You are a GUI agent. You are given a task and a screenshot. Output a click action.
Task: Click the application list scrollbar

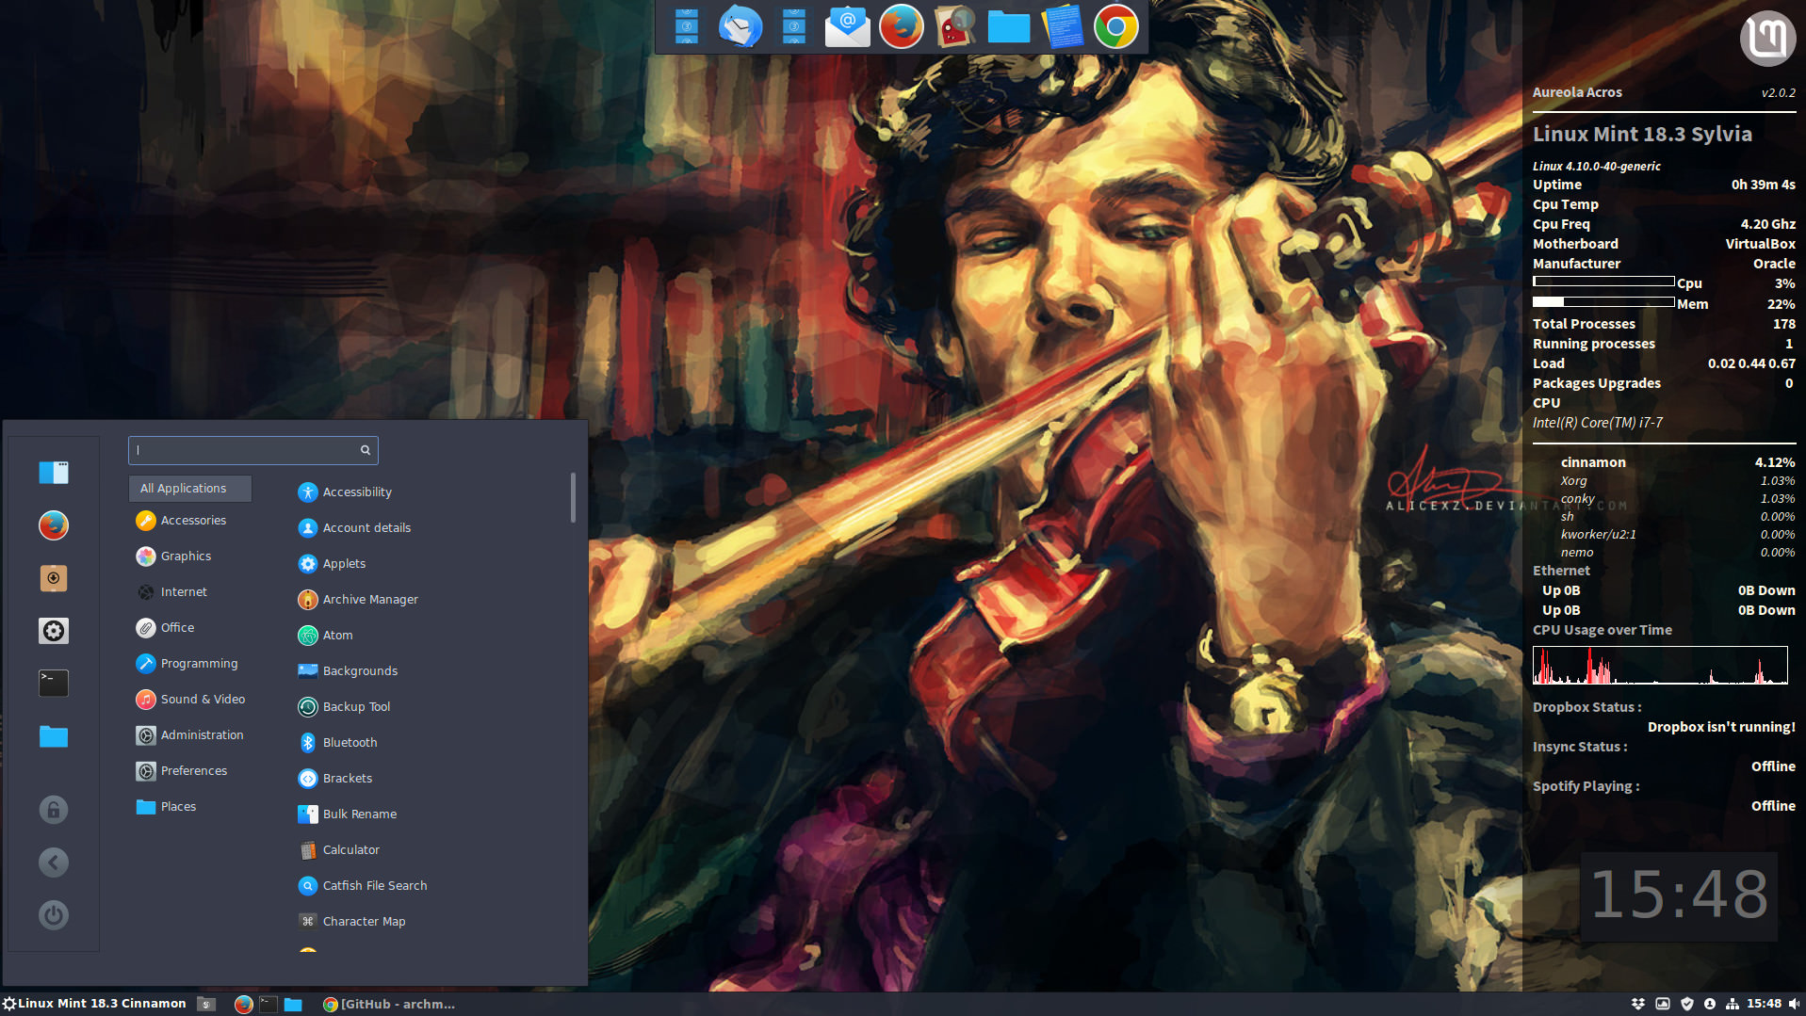point(573,497)
